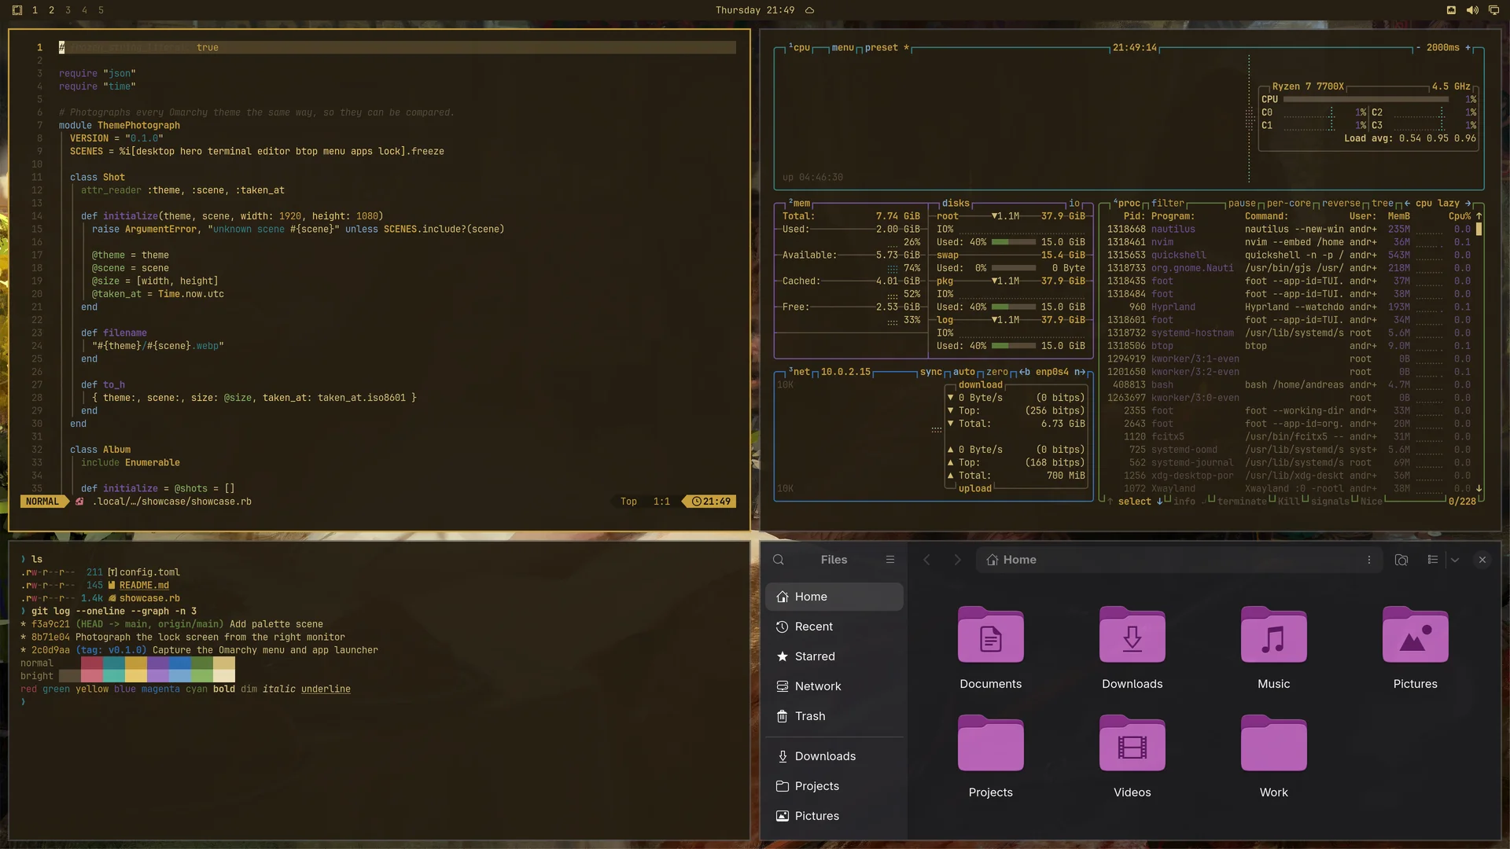The height and width of the screenshot is (849, 1510).
Task: Open the btop menu entry
Action: coord(842,48)
